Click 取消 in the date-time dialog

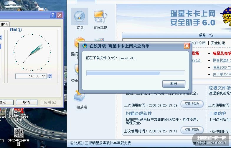[x=27, y=102]
